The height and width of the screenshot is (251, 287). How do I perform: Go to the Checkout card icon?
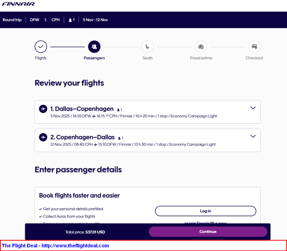click(x=254, y=47)
